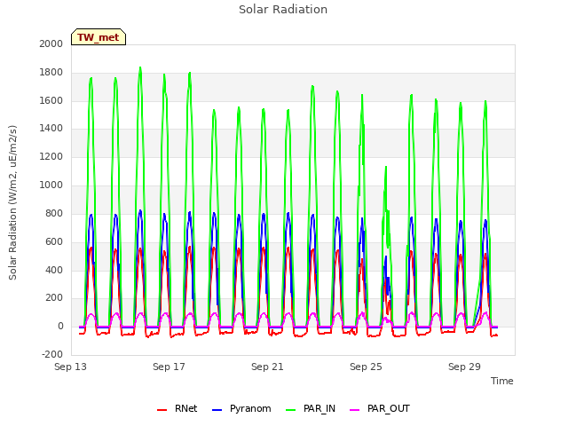This screenshot has width=568, height=426.
Task: Click the Solar Radiation chart title
Action: [x=283, y=10]
